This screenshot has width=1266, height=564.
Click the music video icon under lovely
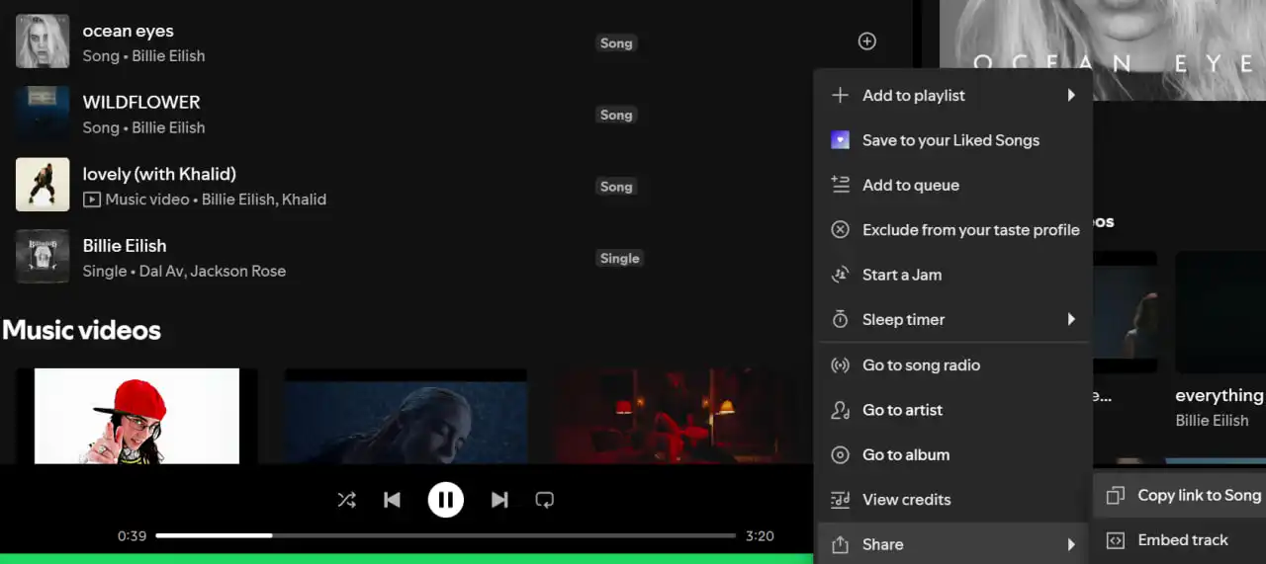pyautogui.click(x=91, y=200)
